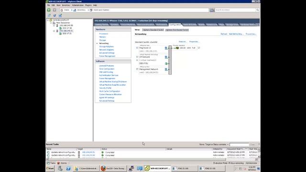Click the DSS V7.51 VM icon in switch

click(166, 64)
